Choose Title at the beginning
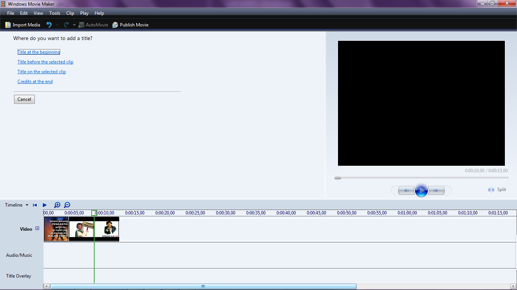This screenshot has height=290, width=517. coord(39,52)
